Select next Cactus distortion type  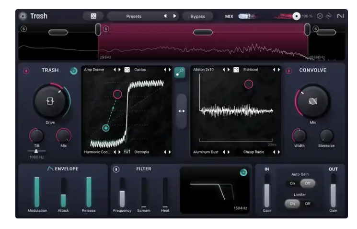[x=170, y=70]
